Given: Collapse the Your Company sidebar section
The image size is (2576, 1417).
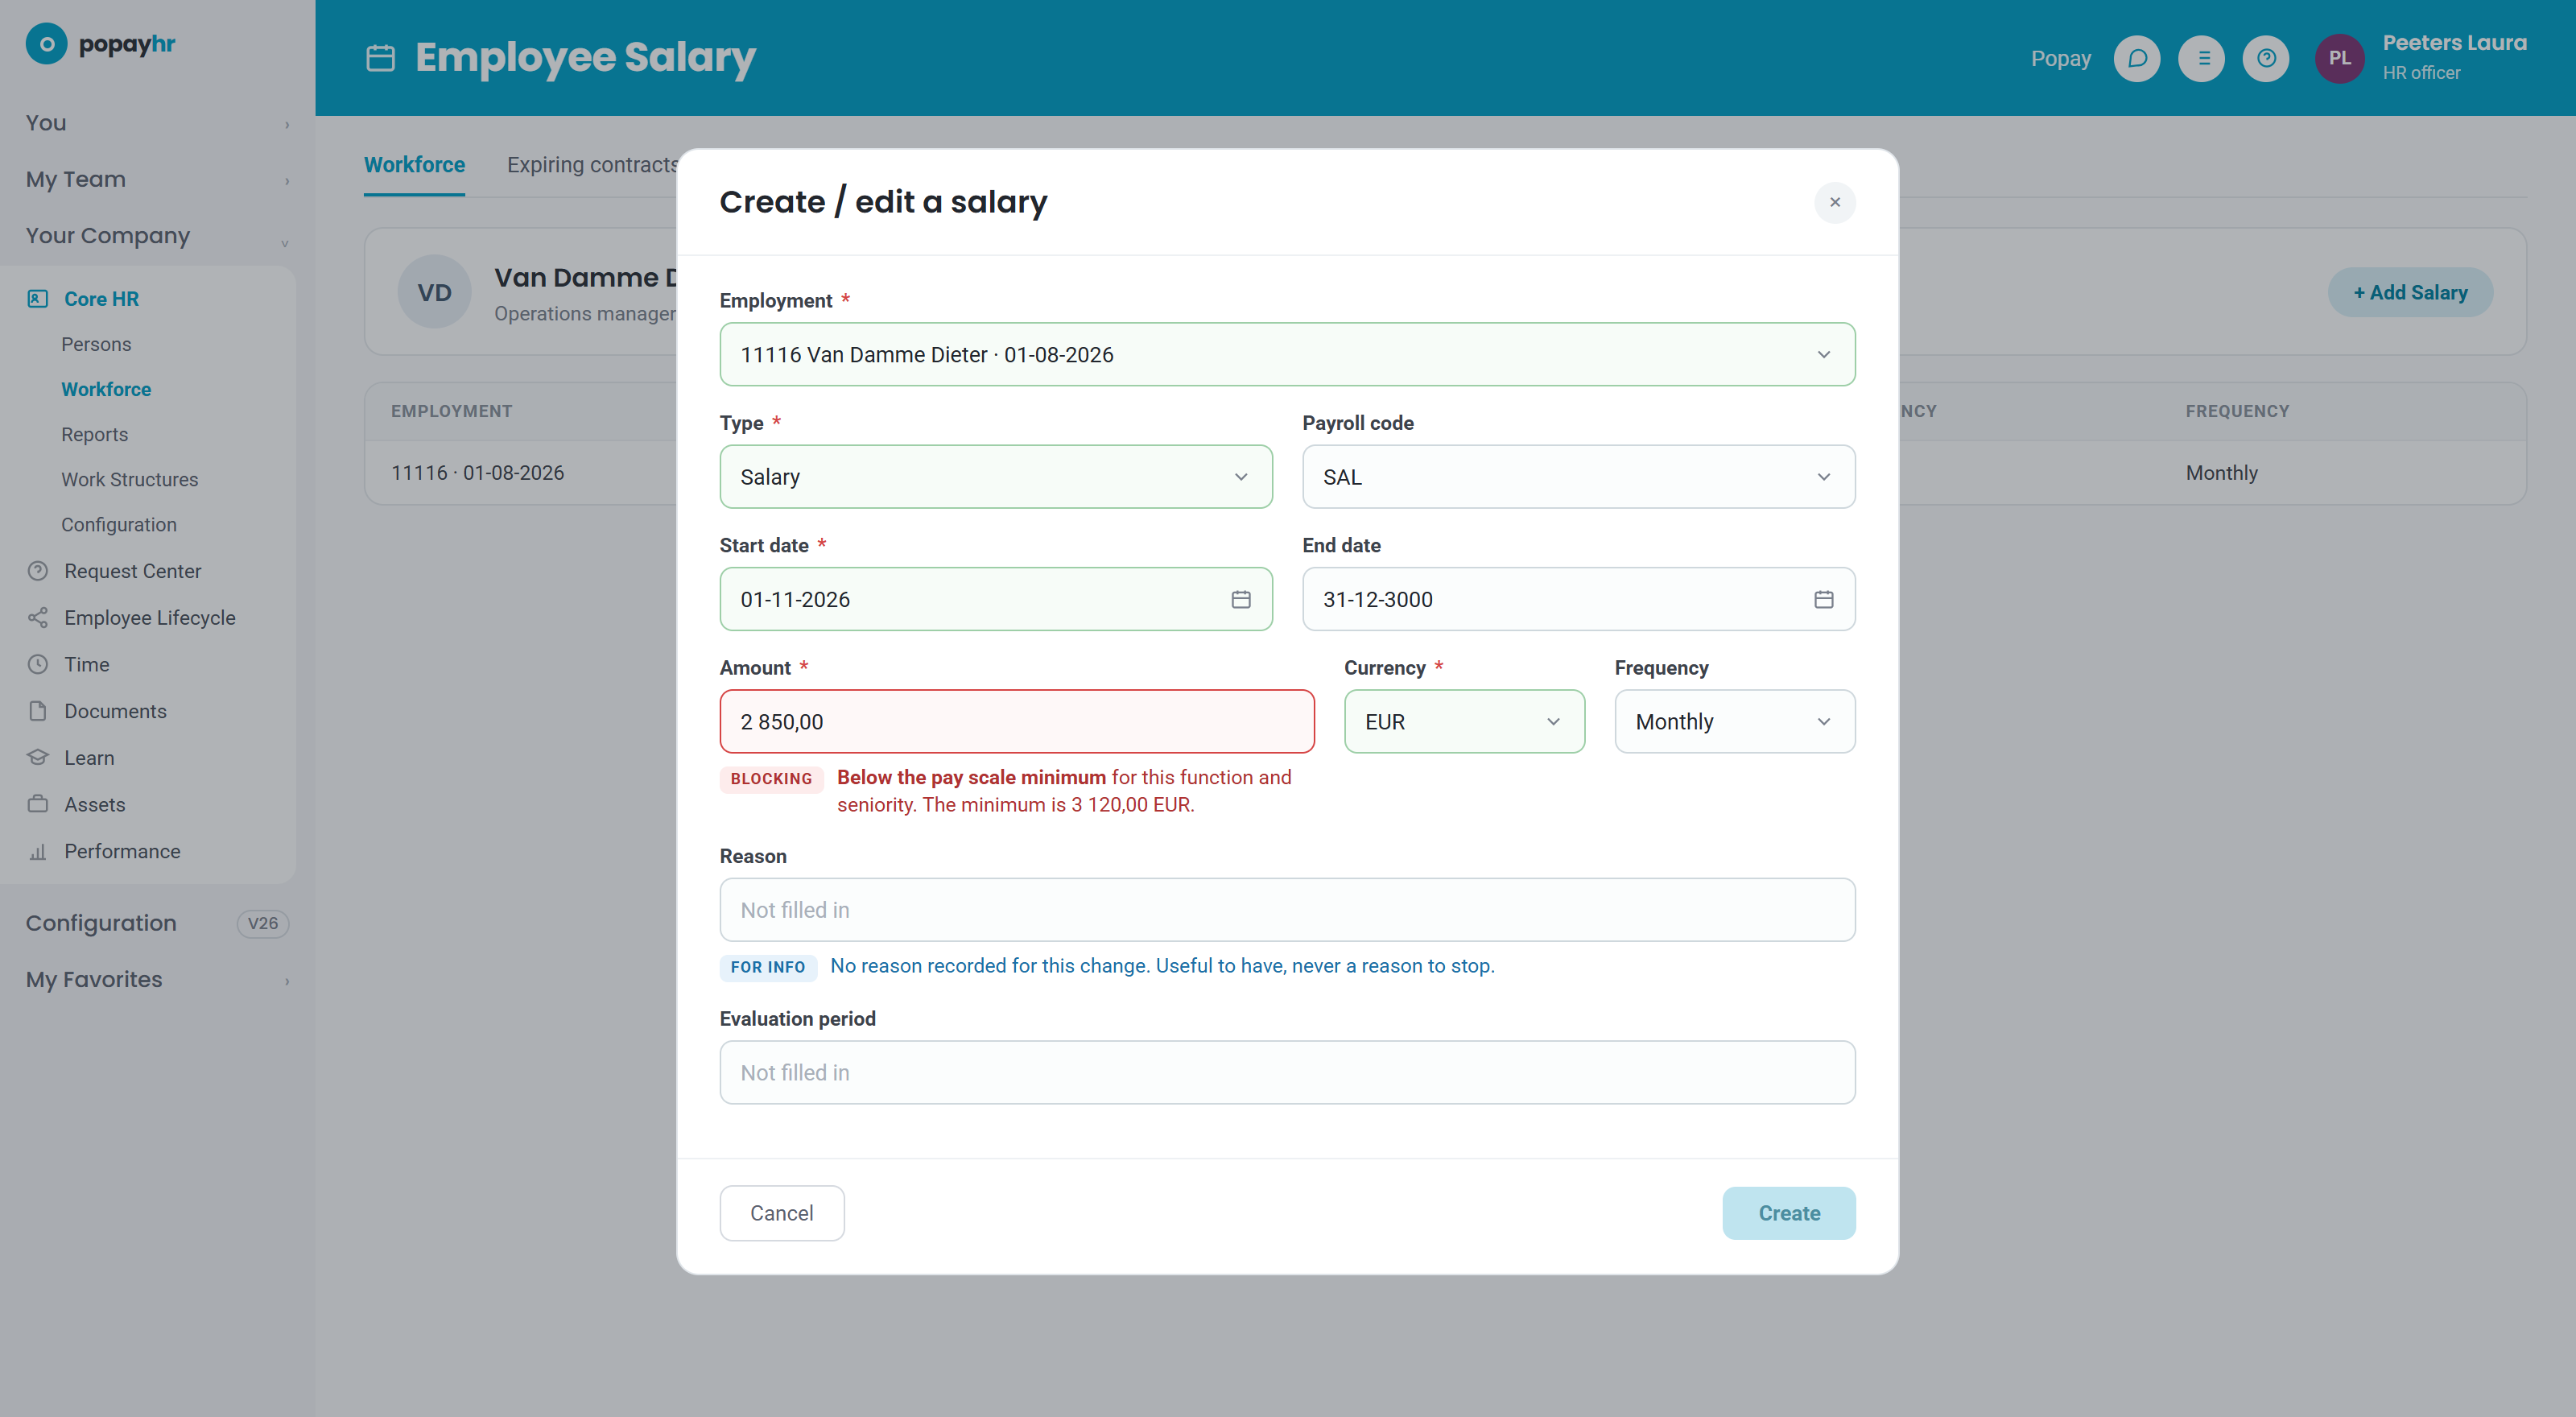Looking at the screenshot, I should pyautogui.click(x=157, y=236).
